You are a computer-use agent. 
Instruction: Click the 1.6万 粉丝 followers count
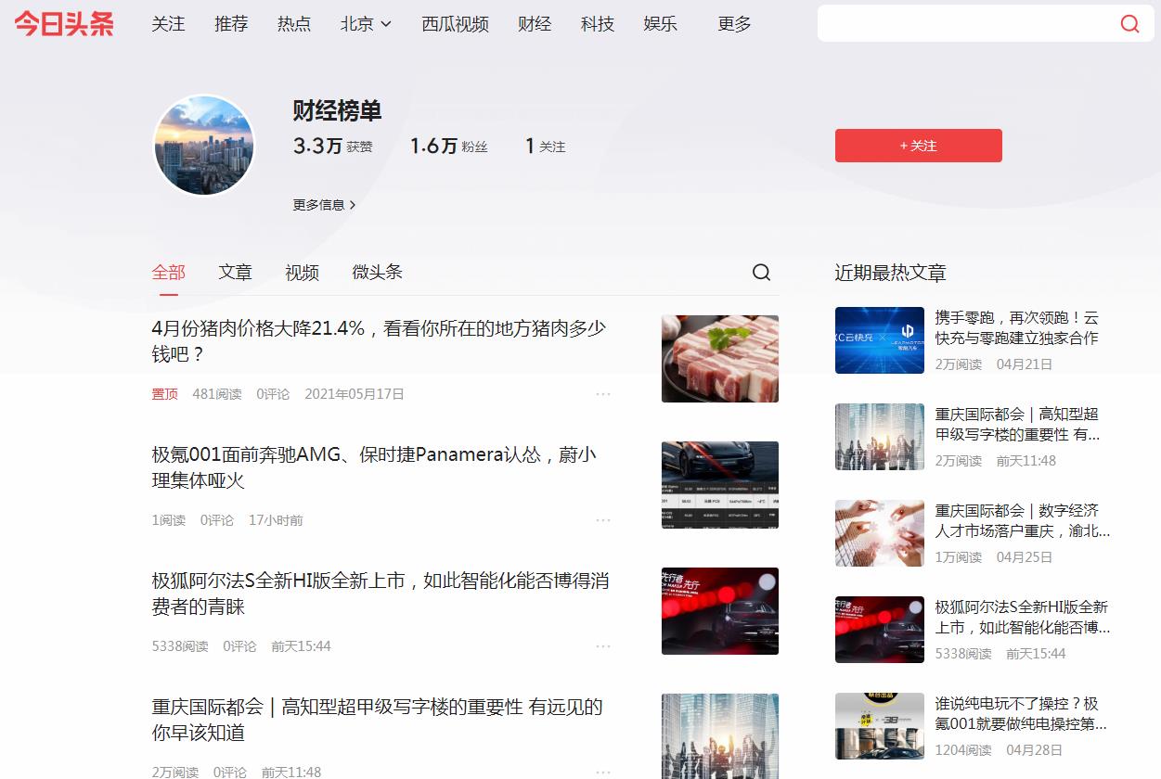click(x=449, y=146)
